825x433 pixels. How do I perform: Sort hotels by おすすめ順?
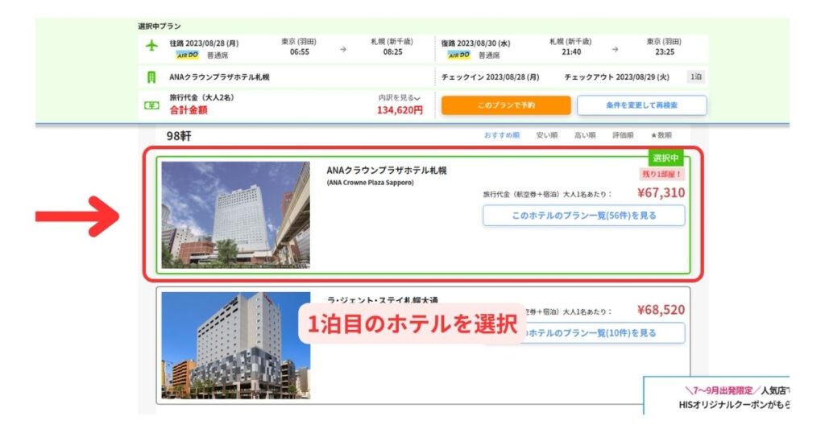coord(501,135)
